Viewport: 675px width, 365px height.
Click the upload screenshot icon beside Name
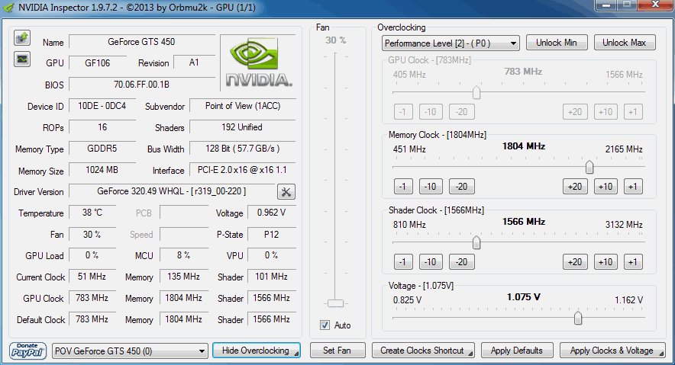[22, 38]
